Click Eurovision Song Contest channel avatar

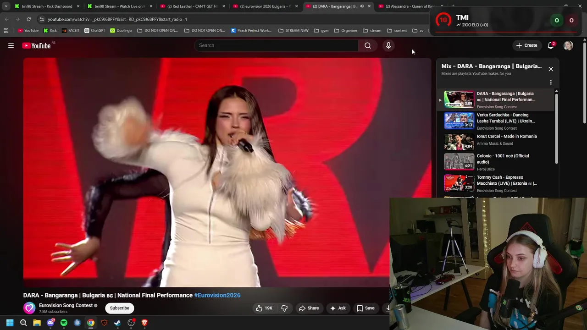click(x=29, y=308)
